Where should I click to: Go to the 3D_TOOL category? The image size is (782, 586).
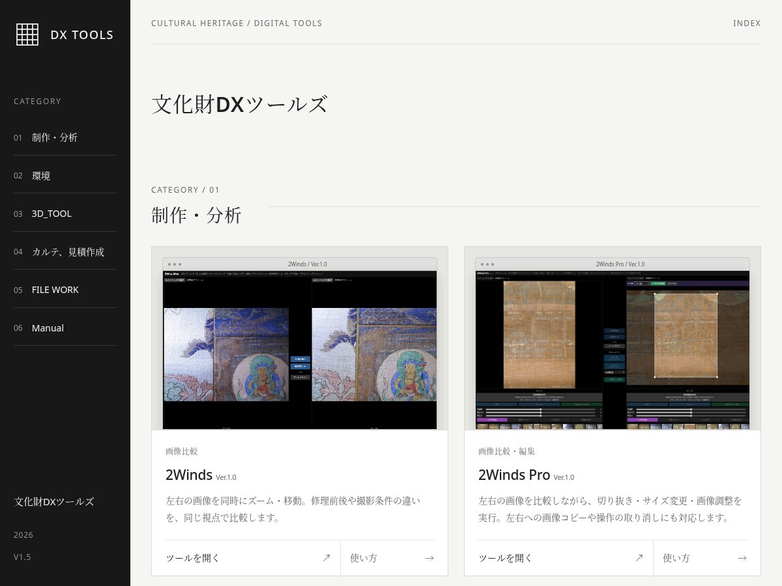pyautogui.click(x=65, y=214)
